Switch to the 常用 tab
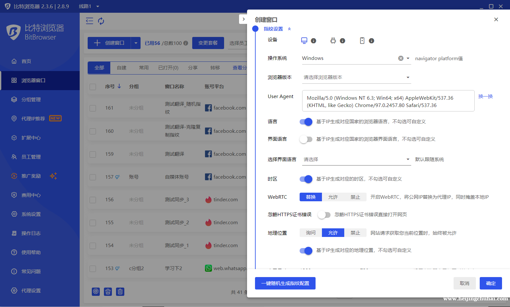 click(144, 68)
